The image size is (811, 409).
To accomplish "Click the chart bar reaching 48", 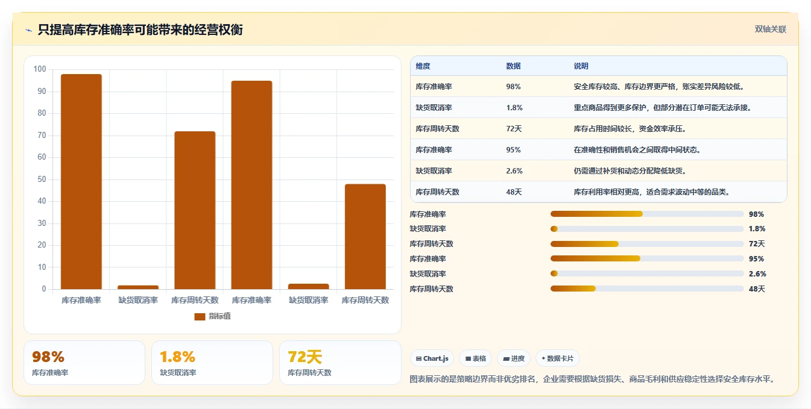I will click(365, 237).
